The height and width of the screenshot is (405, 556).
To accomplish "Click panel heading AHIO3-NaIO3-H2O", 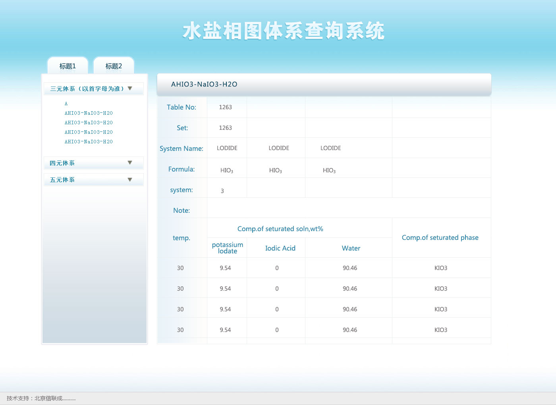I will [204, 84].
